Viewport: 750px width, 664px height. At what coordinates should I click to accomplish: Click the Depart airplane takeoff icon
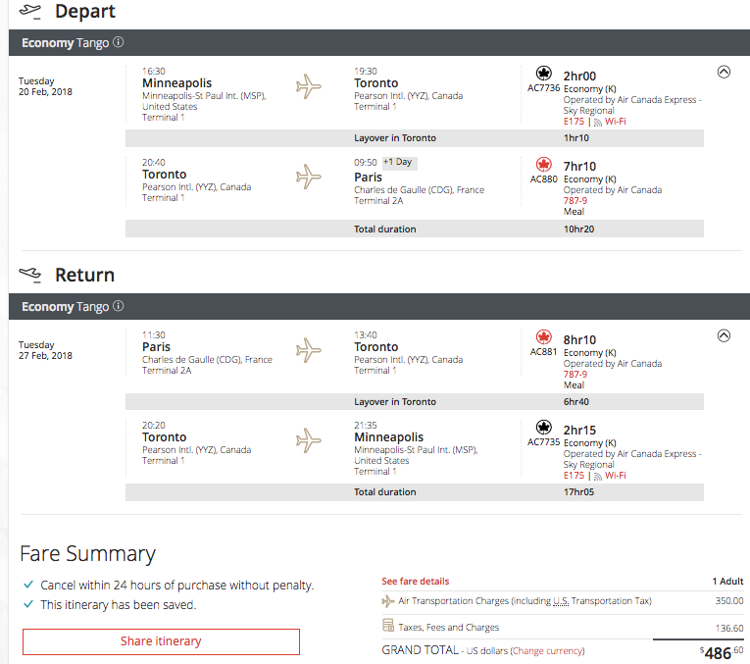(30, 13)
